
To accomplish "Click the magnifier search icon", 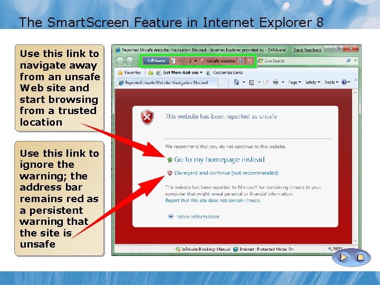I will click(348, 60).
